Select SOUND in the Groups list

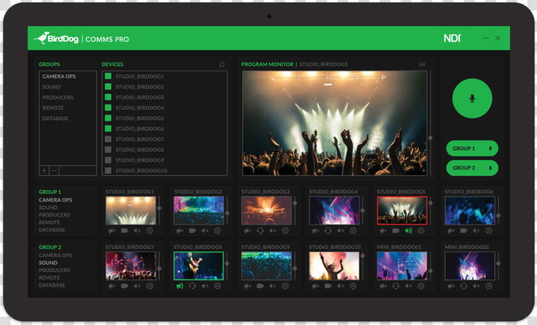tap(52, 87)
